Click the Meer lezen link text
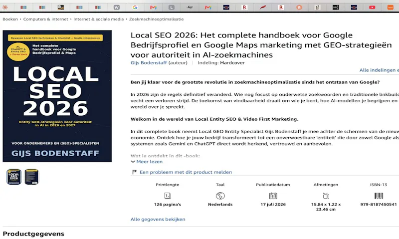The width and height of the screenshot is (399, 239). tap(149, 162)
